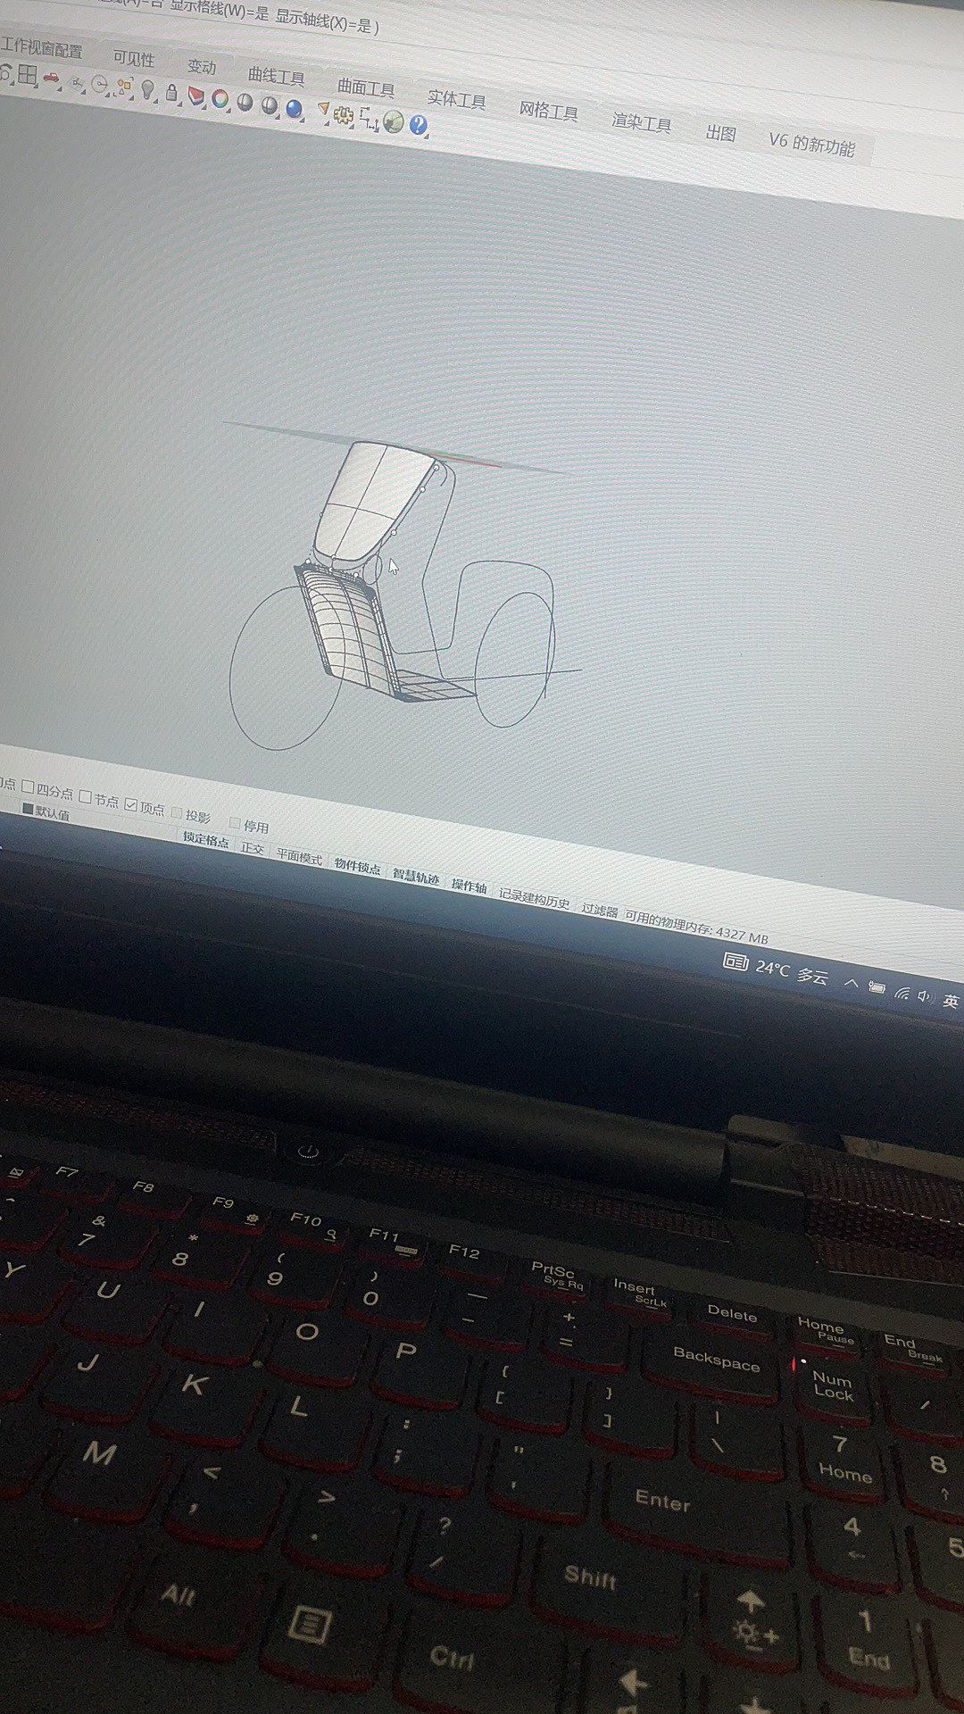Open the blue question mark help icon
This screenshot has width=964, height=1714.
419,124
